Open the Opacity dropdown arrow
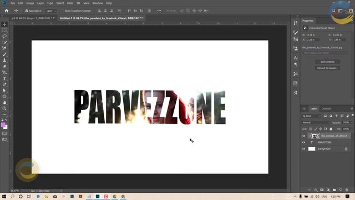This screenshot has width=355, height=200. pos(352,122)
